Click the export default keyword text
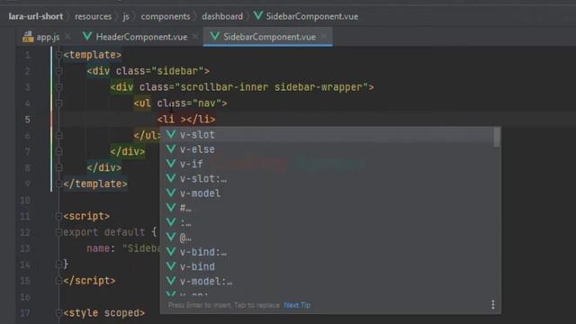Image resolution: width=576 pixels, height=324 pixels. pos(104,232)
